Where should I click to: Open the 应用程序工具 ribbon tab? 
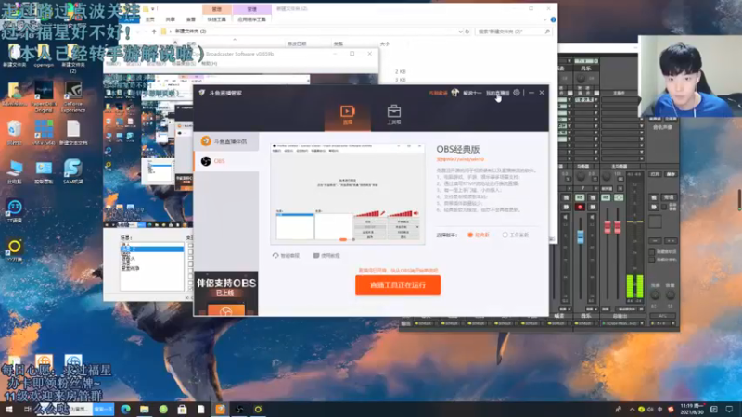(251, 19)
